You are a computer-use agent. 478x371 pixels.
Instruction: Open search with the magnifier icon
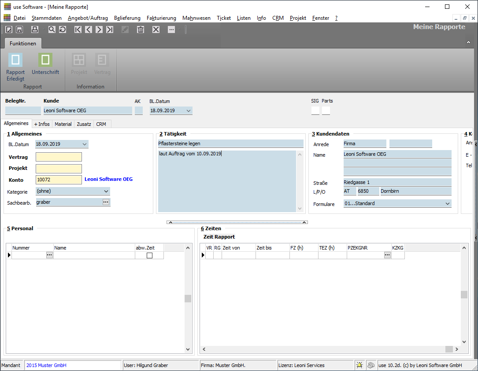coord(52,29)
